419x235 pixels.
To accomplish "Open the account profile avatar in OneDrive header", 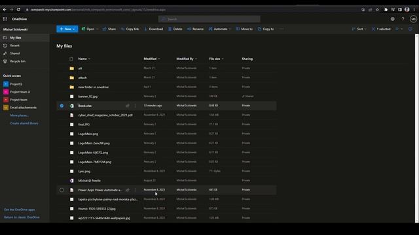I will tap(413, 19).
